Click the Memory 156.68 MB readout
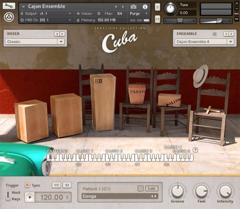 107,20
